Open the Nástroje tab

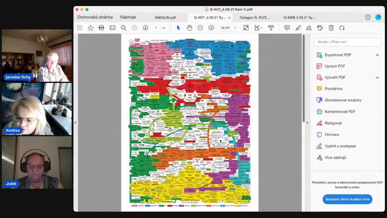[128, 17]
